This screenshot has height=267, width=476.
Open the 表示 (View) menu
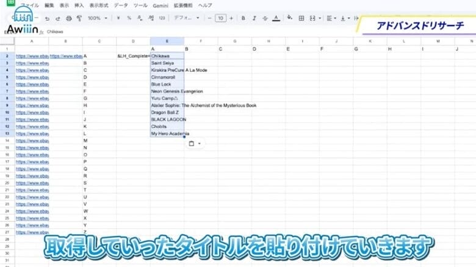coord(64,5)
